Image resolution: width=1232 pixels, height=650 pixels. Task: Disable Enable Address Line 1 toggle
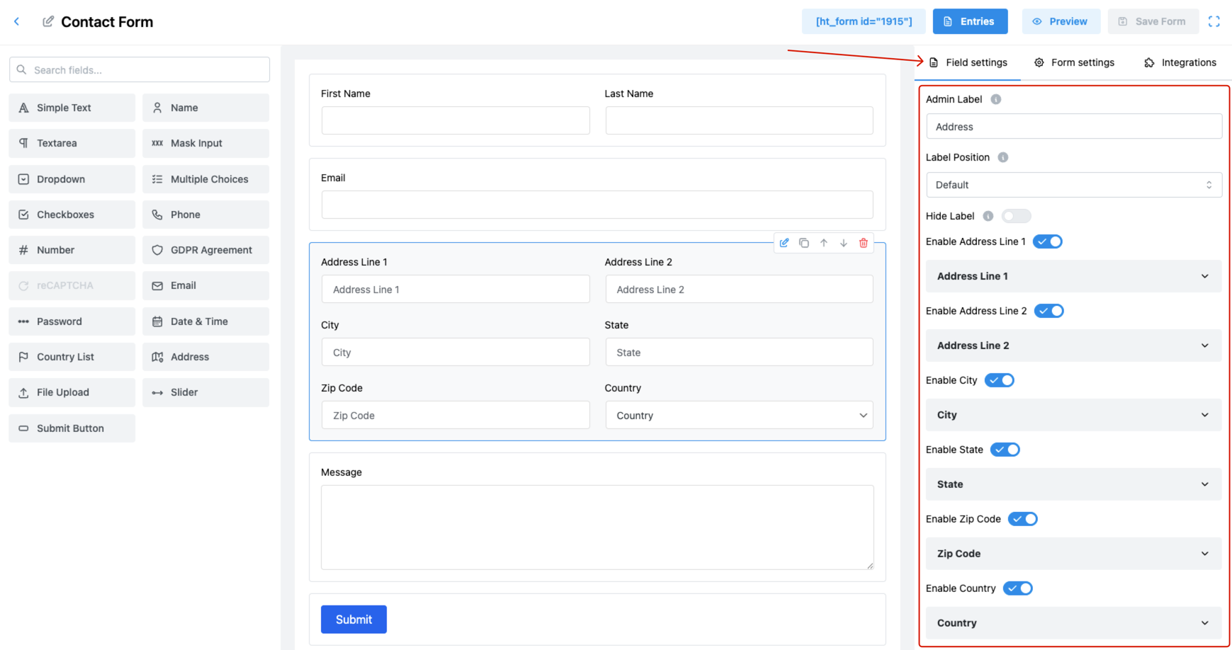tap(1048, 241)
